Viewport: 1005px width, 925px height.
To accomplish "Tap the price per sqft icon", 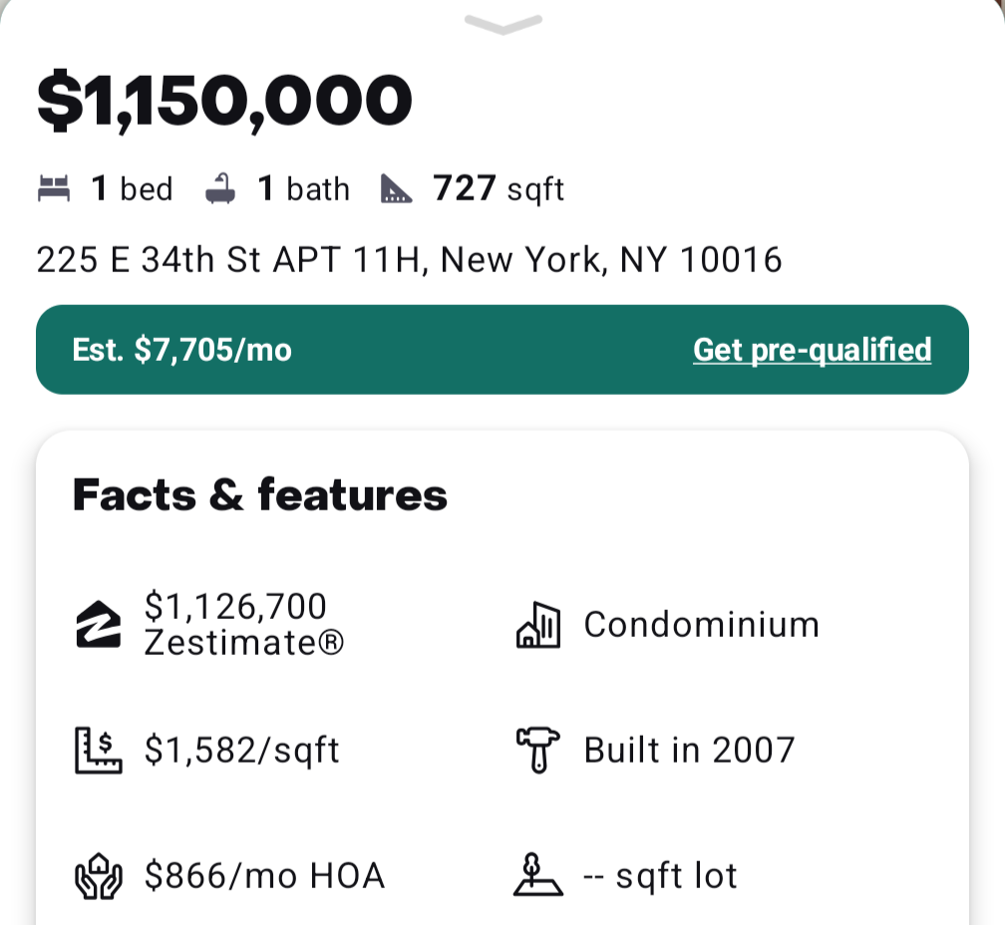I will (98, 751).
